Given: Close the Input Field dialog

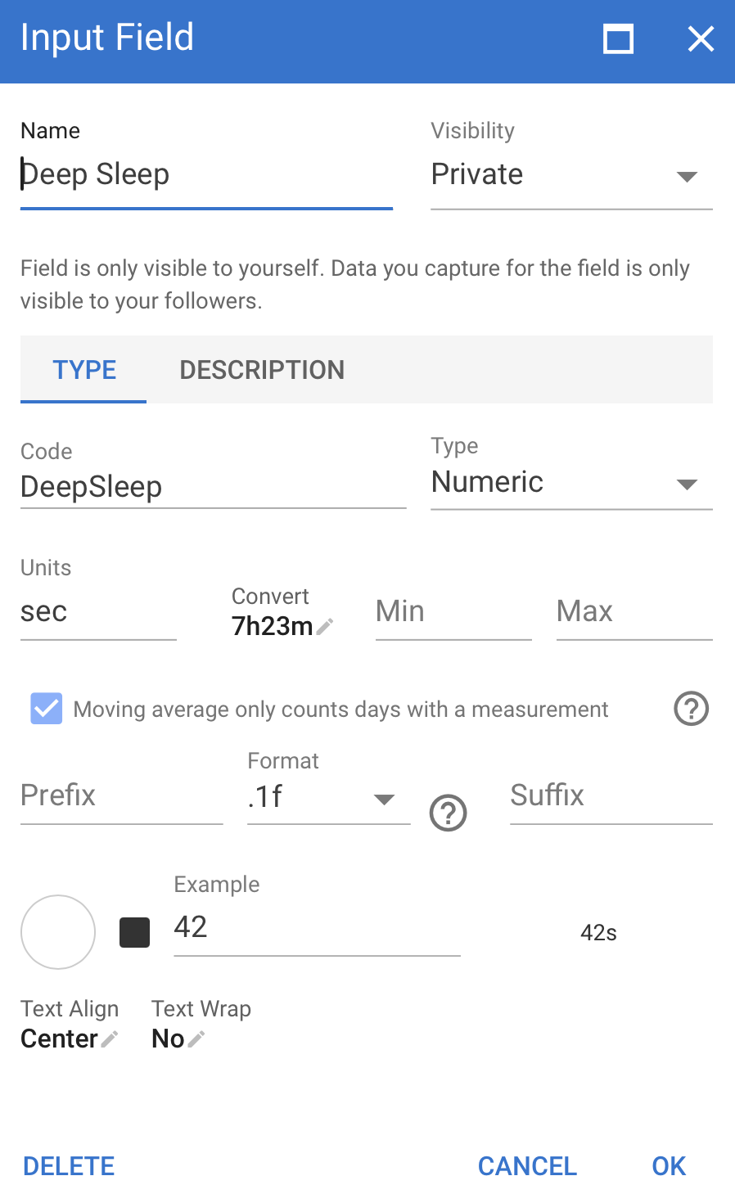Looking at the screenshot, I should pyautogui.click(x=701, y=38).
